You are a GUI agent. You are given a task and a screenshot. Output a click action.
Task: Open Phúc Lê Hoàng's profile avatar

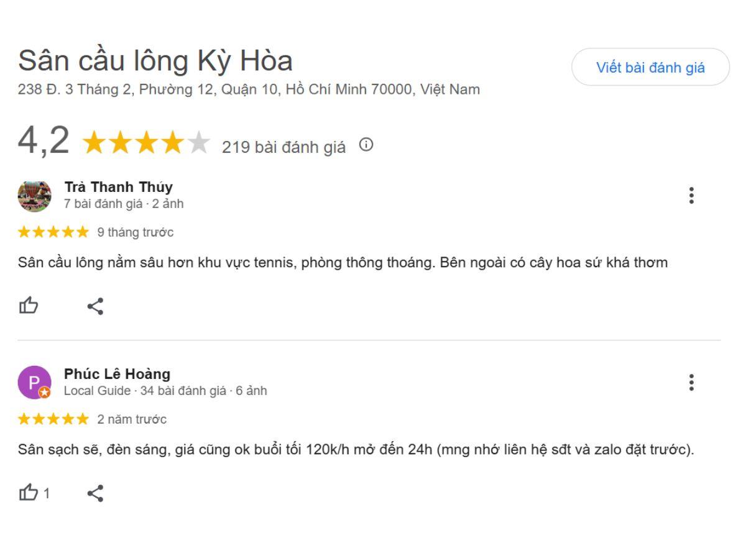35,382
